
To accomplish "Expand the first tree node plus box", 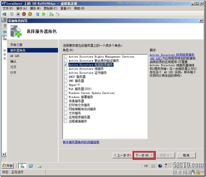I will tap(5, 50).
